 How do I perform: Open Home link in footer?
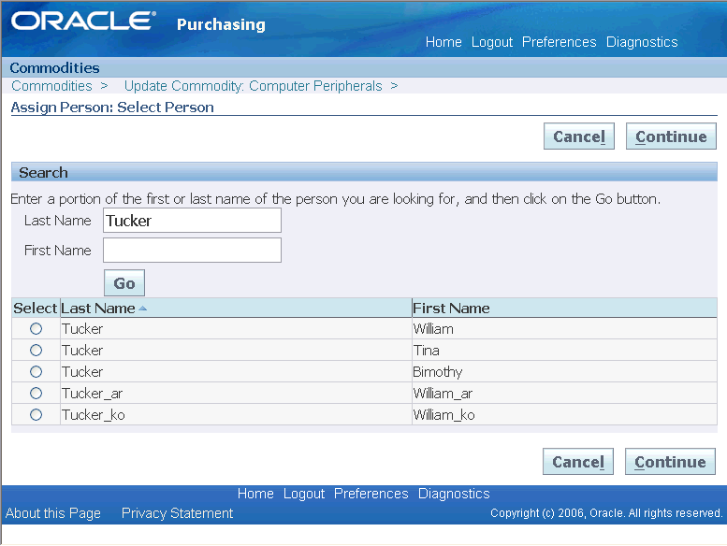255,494
